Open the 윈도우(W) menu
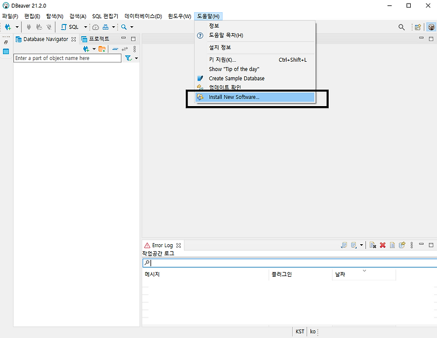This screenshot has width=437, height=338. pos(179,16)
